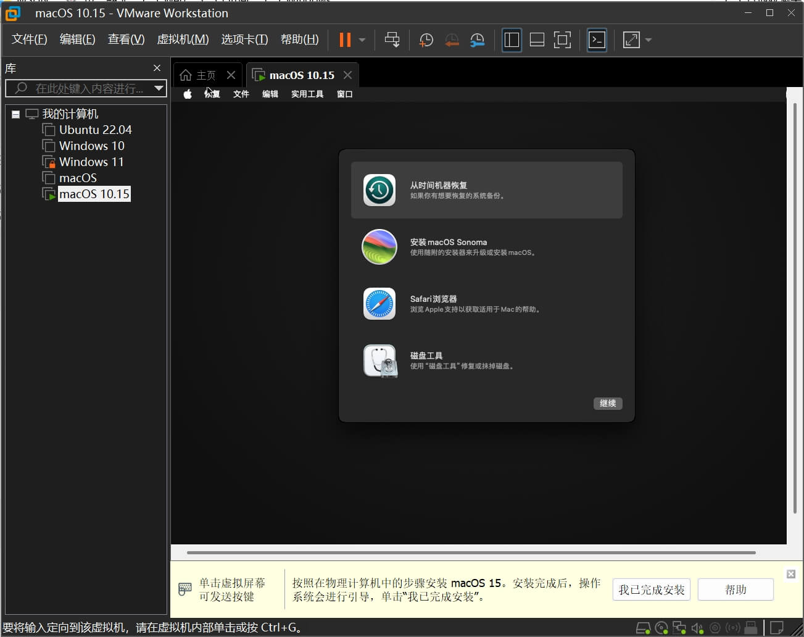Choose the Safari浏览器 option
This screenshot has width=804, height=637.
[x=486, y=304]
